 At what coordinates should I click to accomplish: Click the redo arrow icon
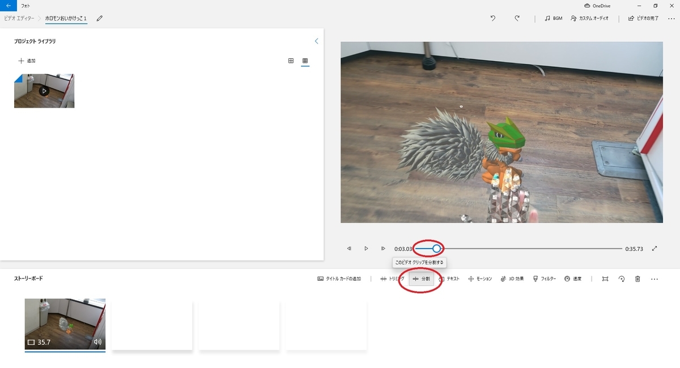pos(517,18)
